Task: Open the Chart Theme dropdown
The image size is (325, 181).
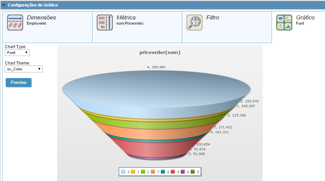Action: coord(24,69)
